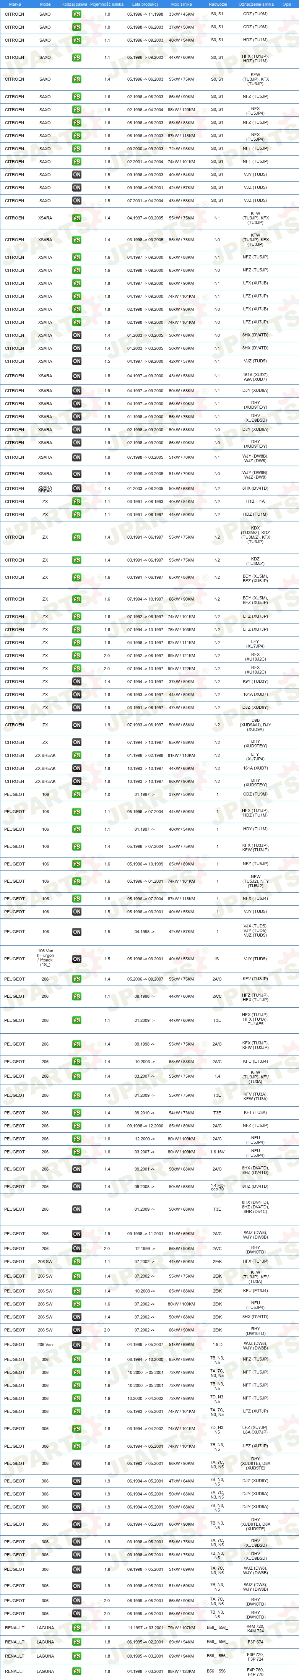The width and height of the screenshot is (299, 1679).
Task: Click diesel ON icon in ZX Break 161A row
Action: [x=77, y=768]
